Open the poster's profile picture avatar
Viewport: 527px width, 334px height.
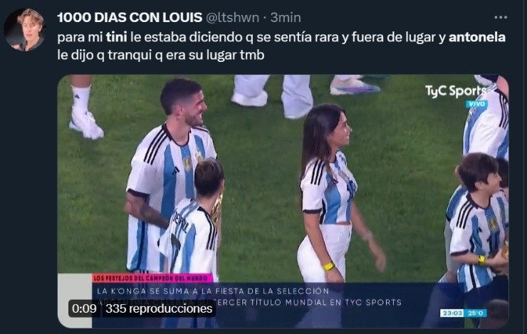coord(25,30)
